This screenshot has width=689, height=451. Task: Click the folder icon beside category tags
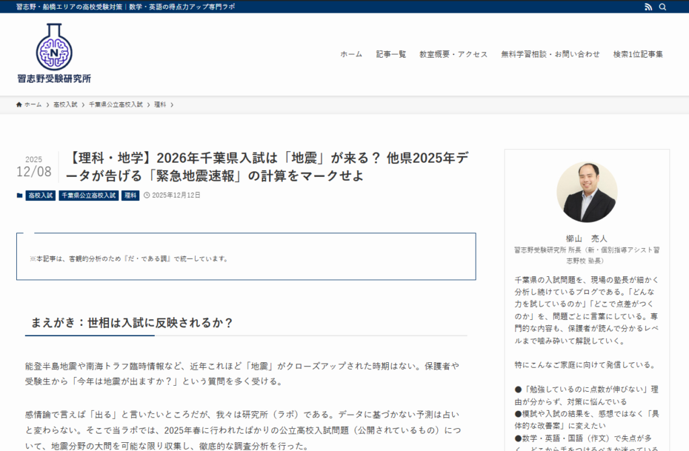(20, 196)
